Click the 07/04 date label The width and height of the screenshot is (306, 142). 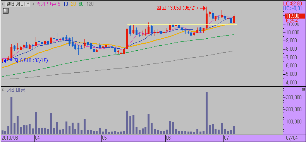pyautogui.click(x=292, y=138)
